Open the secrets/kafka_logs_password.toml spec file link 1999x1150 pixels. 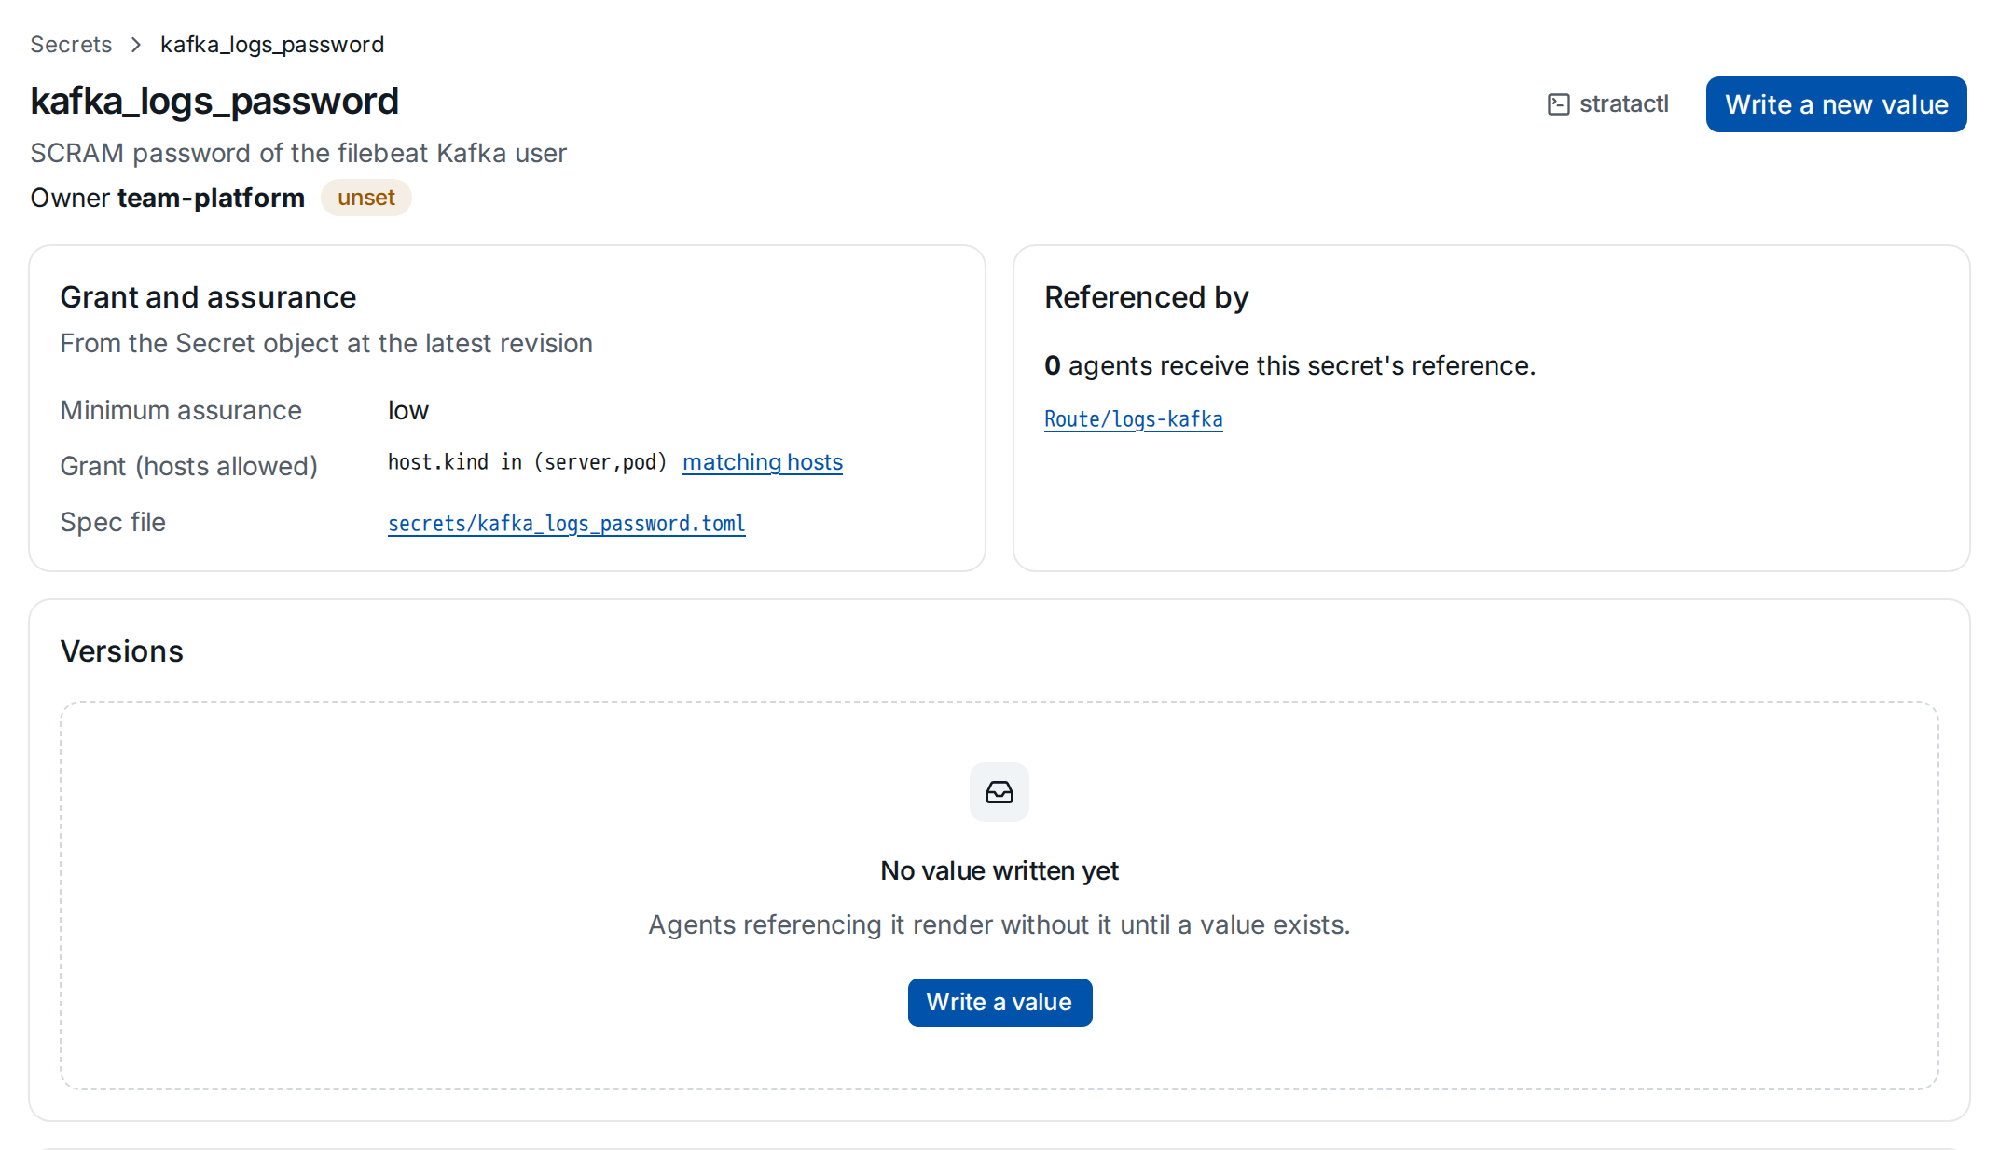point(566,524)
